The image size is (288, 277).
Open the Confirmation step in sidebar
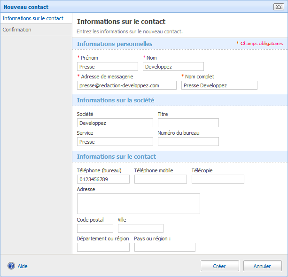pyautogui.click(x=17, y=30)
